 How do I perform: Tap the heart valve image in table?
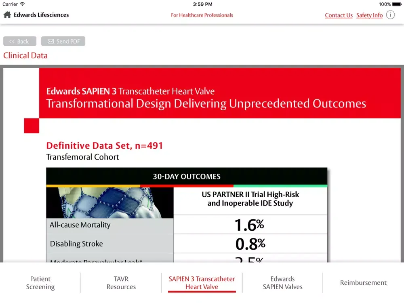(x=110, y=202)
